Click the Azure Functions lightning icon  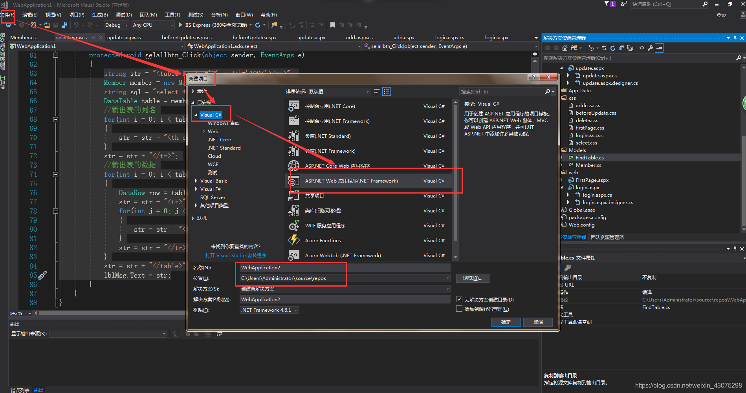pyautogui.click(x=294, y=240)
